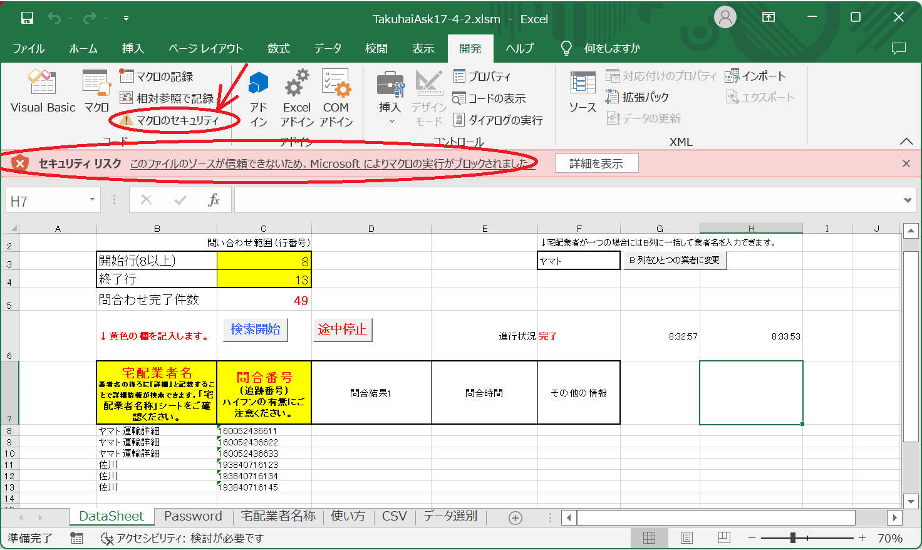Screen dimensions: 922x550
Task: Switch to the 使い方 sheet tab
Action: 348,516
